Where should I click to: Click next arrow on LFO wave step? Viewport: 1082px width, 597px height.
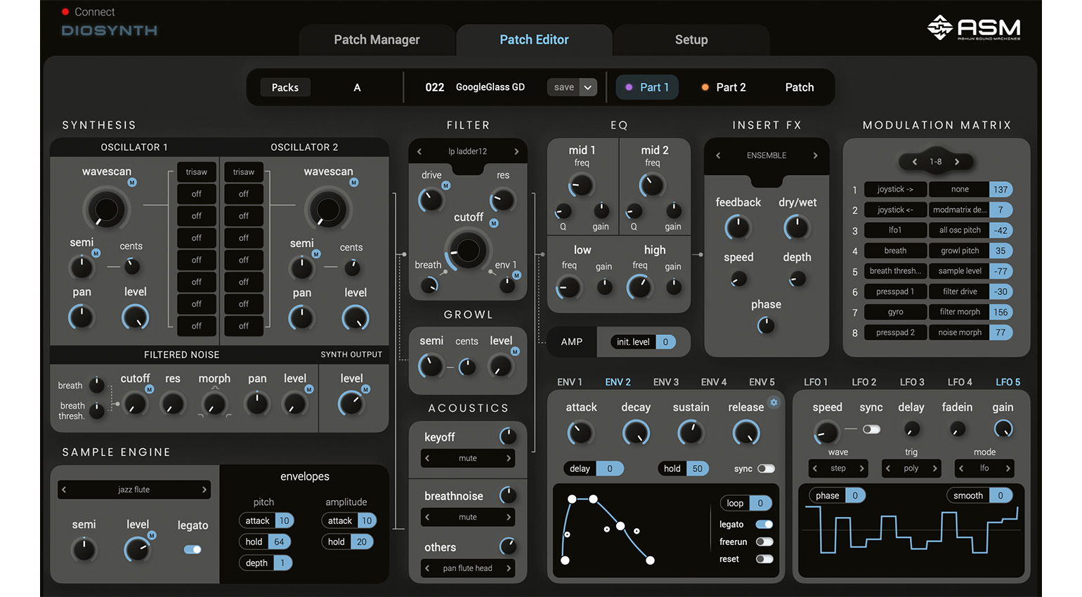(861, 468)
